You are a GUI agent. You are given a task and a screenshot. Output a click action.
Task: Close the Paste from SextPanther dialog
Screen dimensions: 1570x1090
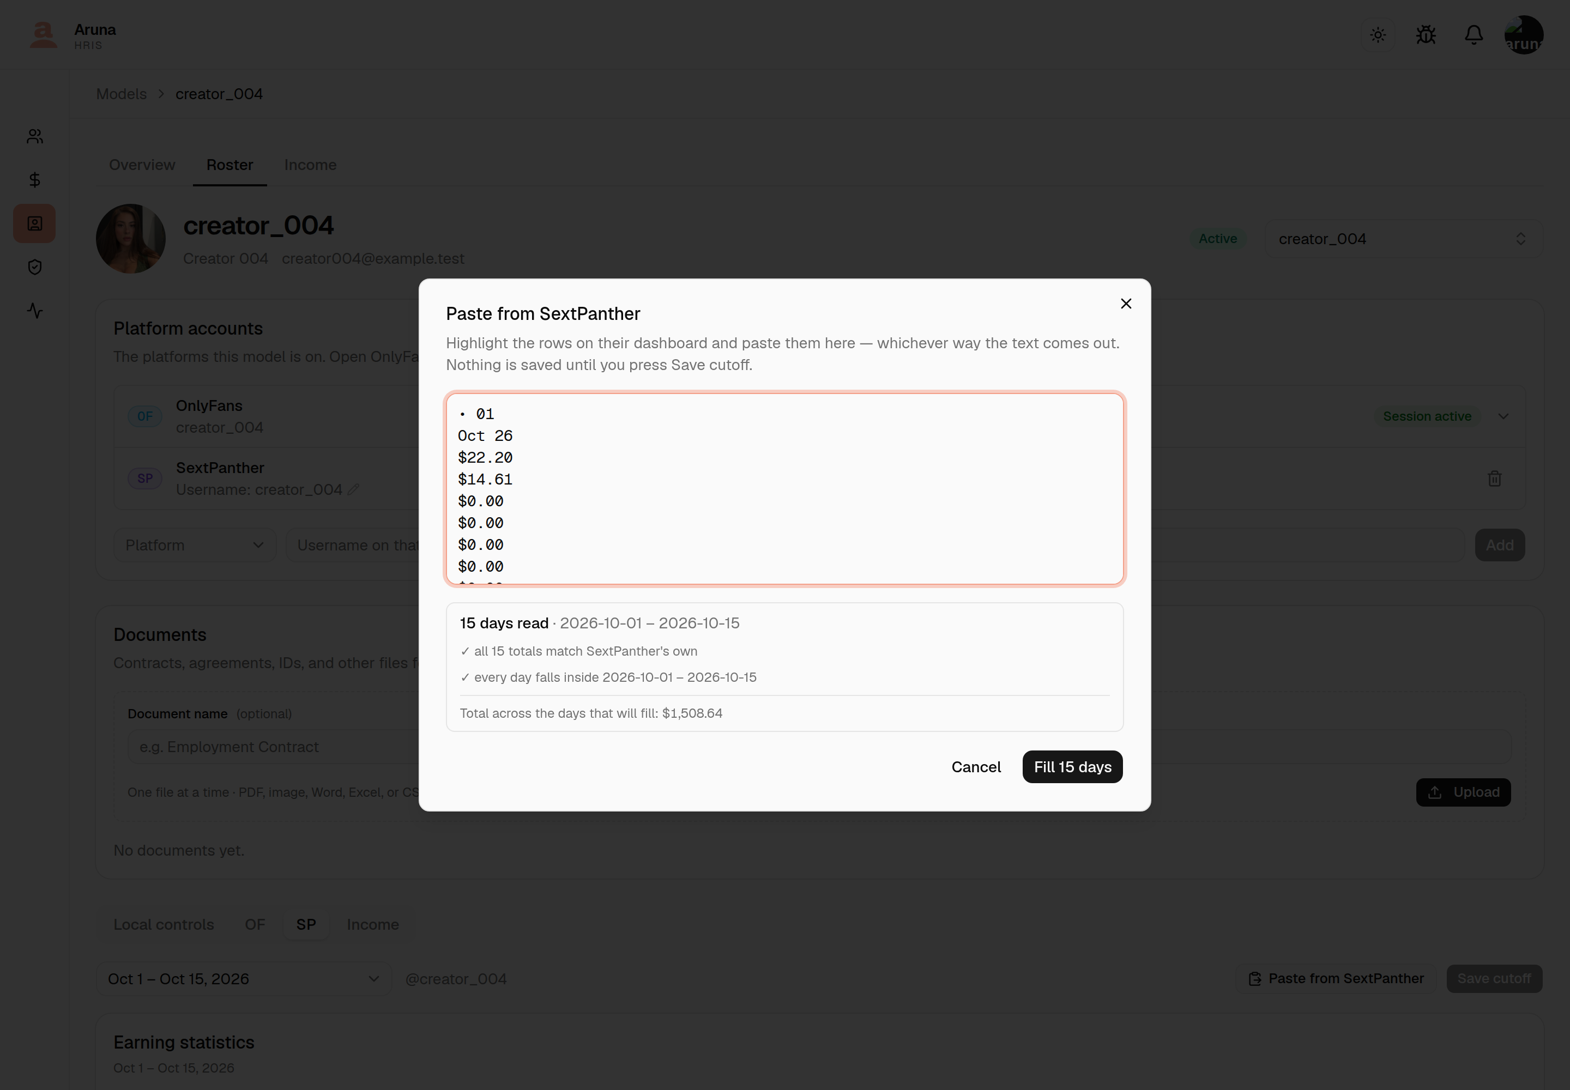(x=1126, y=303)
